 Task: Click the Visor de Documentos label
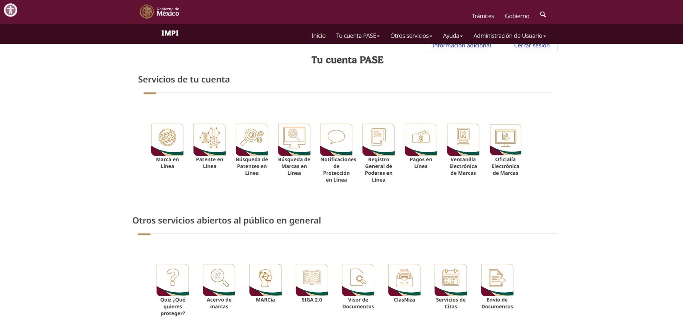point(358,303)
